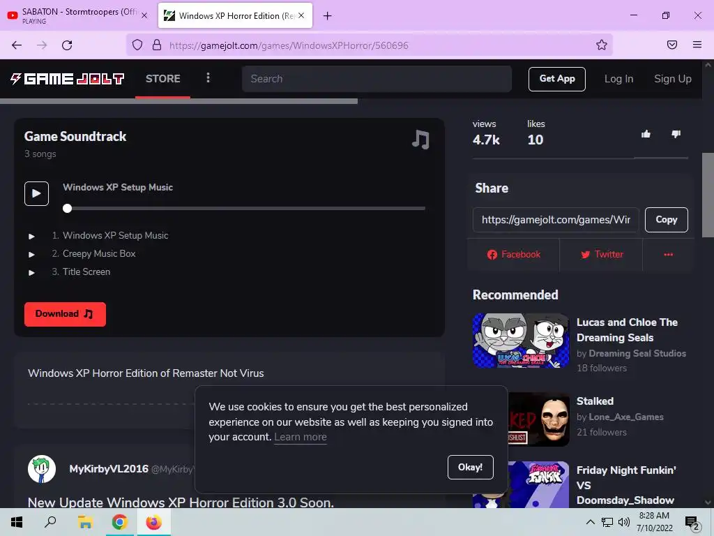Open the tracking protection shield icon
Viewport: 714px width, 536px height.
click(137, 45)
